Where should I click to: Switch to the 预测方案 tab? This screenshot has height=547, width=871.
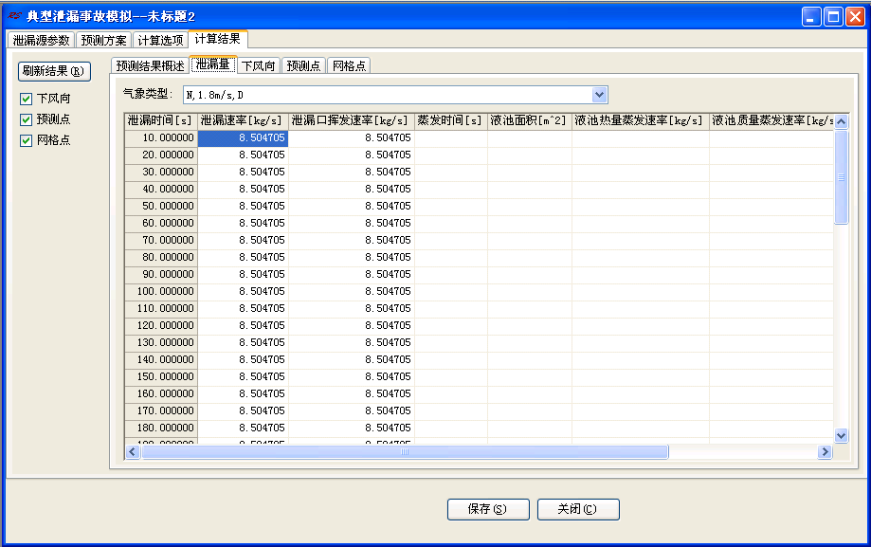103,40
